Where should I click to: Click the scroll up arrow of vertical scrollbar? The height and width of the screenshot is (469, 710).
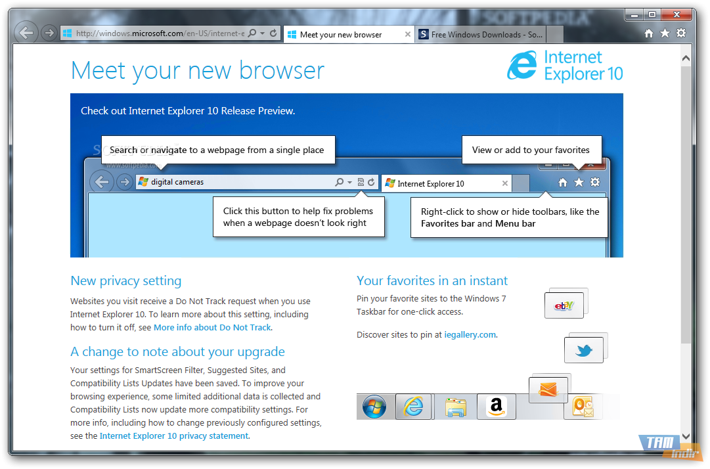[x=686, y=58]
